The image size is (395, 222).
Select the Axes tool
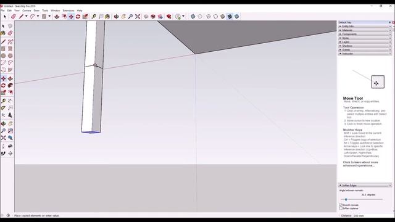click(x=3, y=115)
